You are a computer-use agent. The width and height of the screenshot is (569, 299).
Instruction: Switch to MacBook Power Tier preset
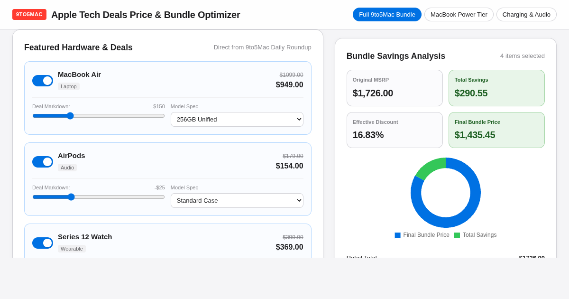(459, 14)
